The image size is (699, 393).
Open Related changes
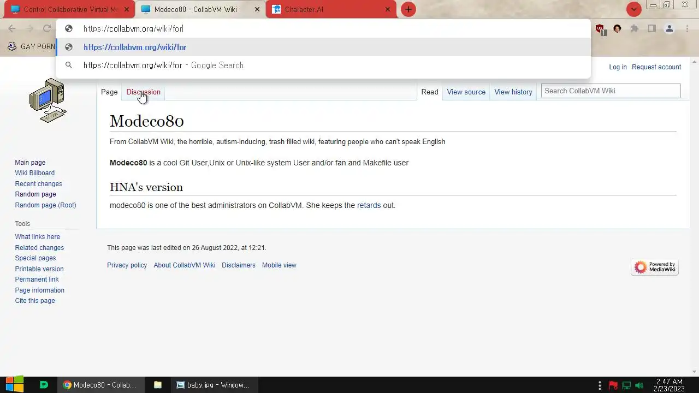tap(39, 248)
